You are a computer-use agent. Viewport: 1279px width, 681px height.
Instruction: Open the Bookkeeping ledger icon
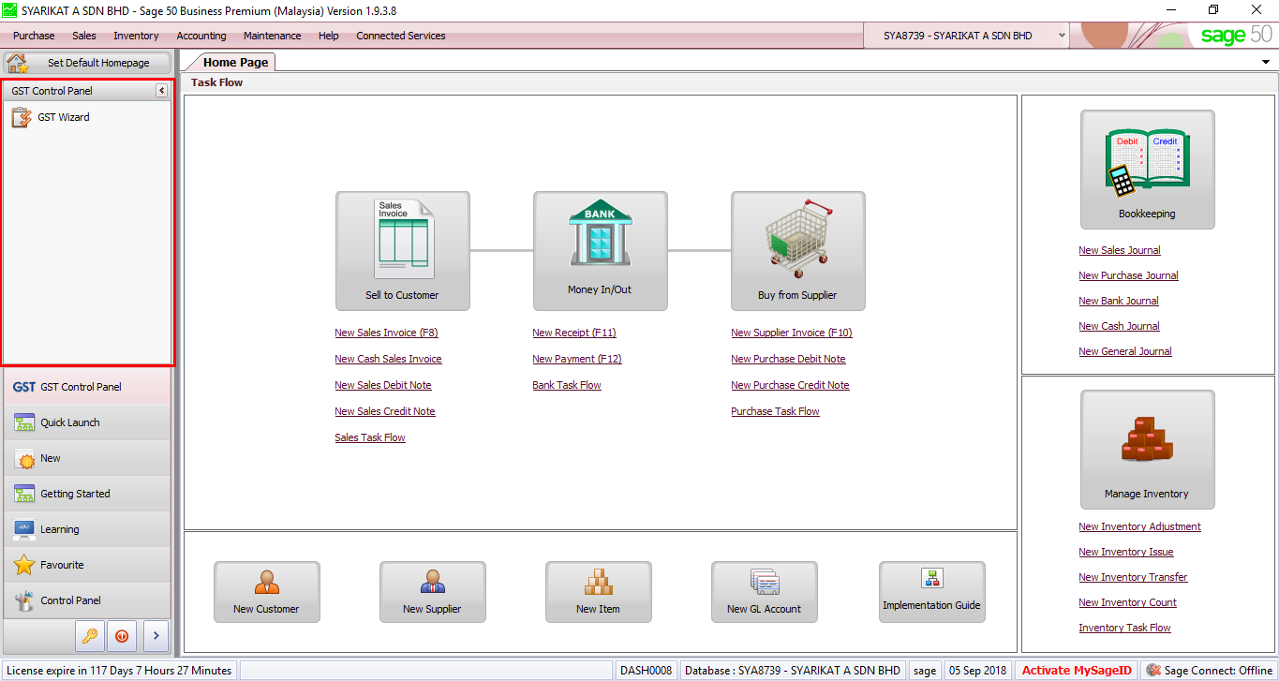click(x=1147, y=170)
